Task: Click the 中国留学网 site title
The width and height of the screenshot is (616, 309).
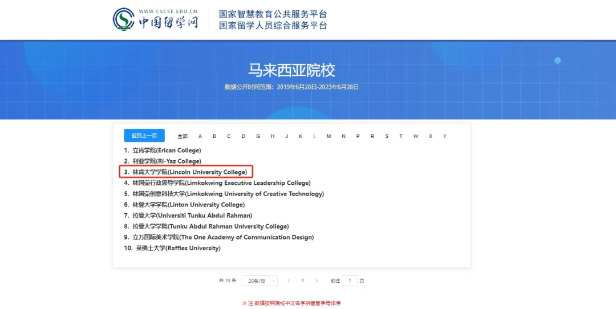Action: pos(168,22)
